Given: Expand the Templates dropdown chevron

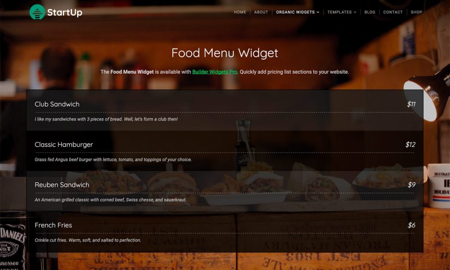Looking at the screenshot, I should point(355,12).
